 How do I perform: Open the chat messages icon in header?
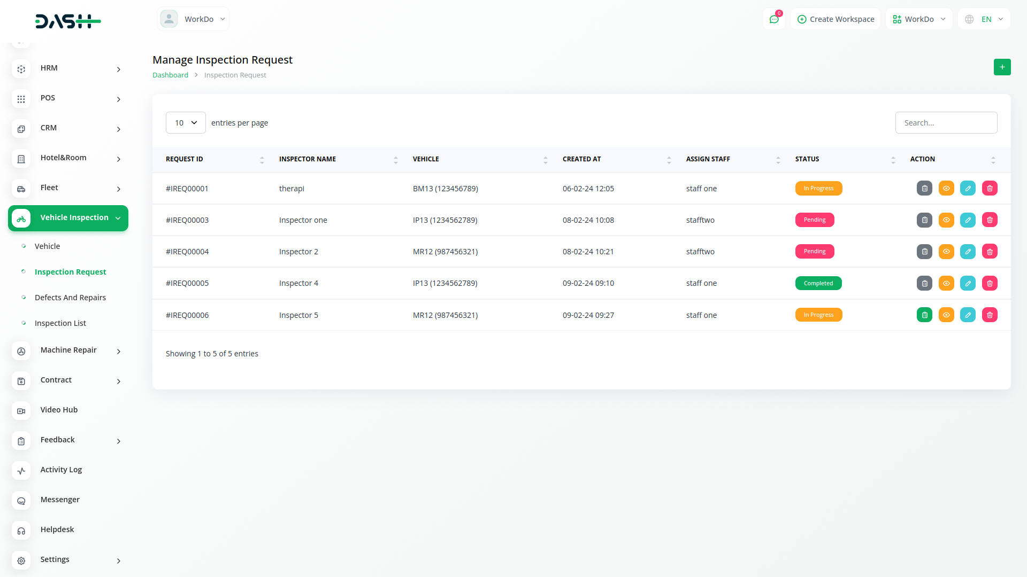[x=773, y=19]
